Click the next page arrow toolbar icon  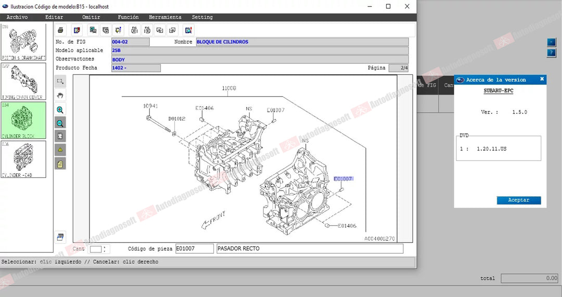(172, 30)
